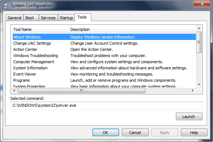Click the vertical scrollbar up arrow

coord(199,28)
